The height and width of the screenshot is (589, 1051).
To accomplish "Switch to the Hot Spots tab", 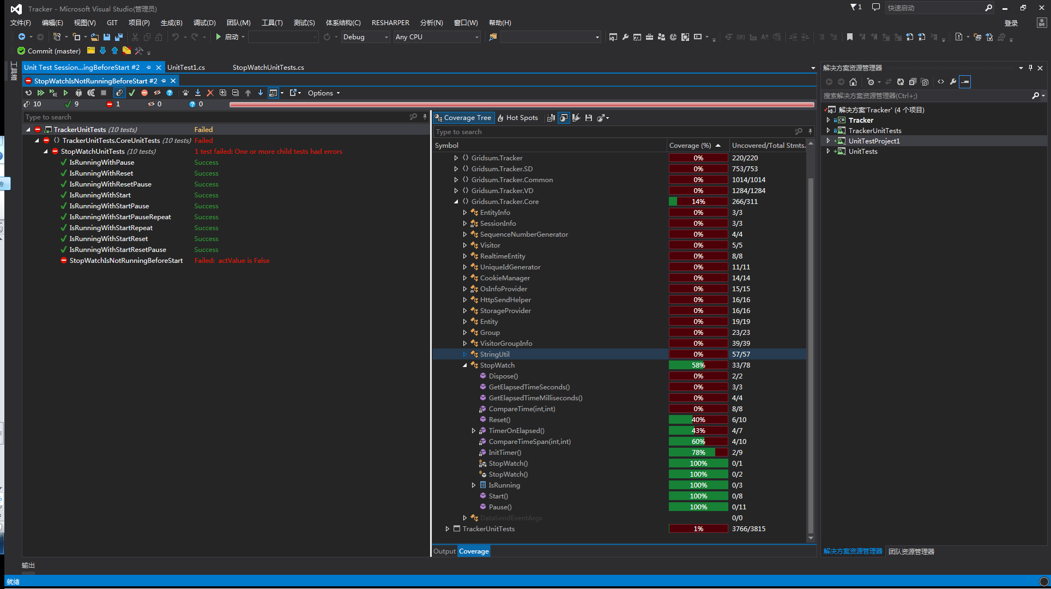I will click(517, 118).
